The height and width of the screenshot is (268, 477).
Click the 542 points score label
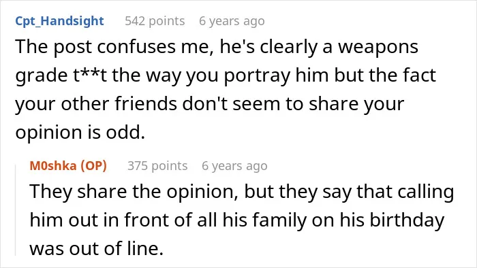pos(155,21)
